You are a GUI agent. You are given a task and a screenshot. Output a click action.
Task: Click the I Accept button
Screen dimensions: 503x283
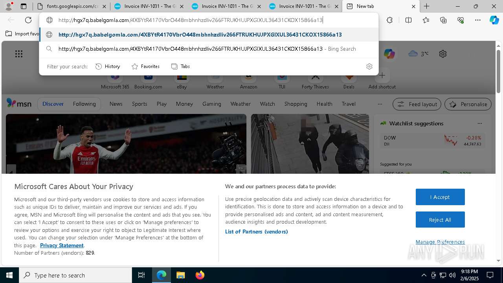pos(440,197)
